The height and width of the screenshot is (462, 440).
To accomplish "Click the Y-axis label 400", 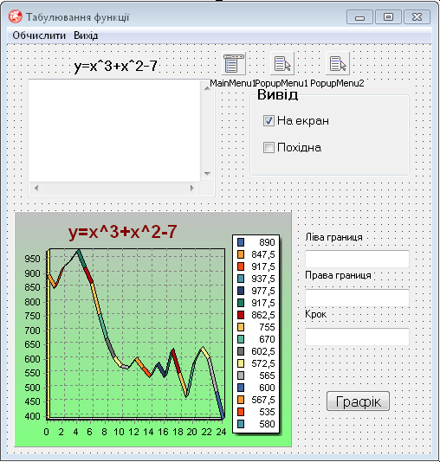I will tap(32, 416).
